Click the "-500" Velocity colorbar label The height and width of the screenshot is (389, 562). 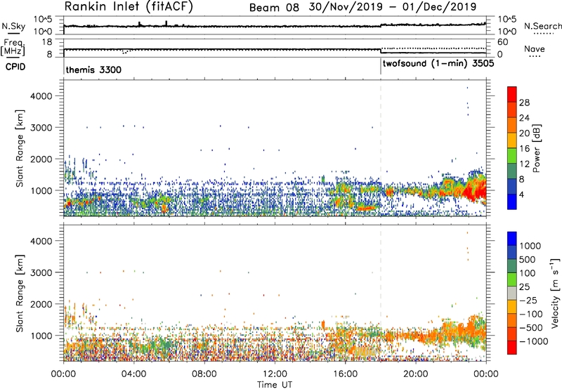coord(530,327)
